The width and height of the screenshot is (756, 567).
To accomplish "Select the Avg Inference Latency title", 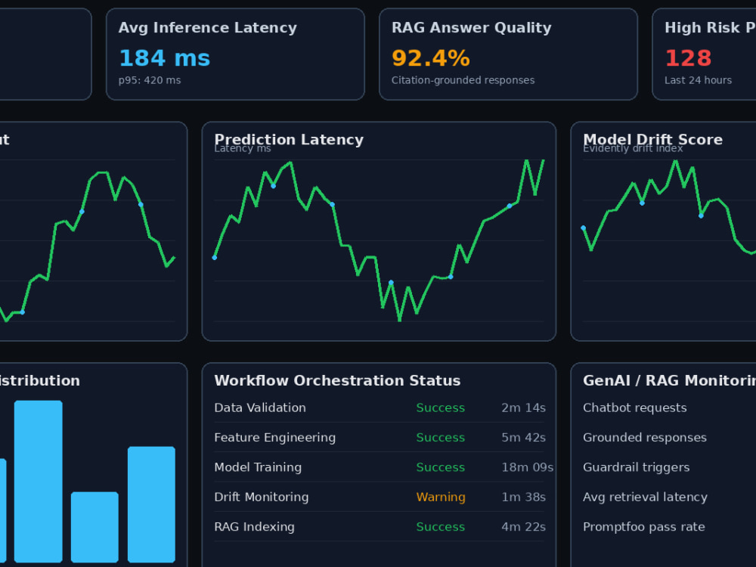I will [207, 28].
